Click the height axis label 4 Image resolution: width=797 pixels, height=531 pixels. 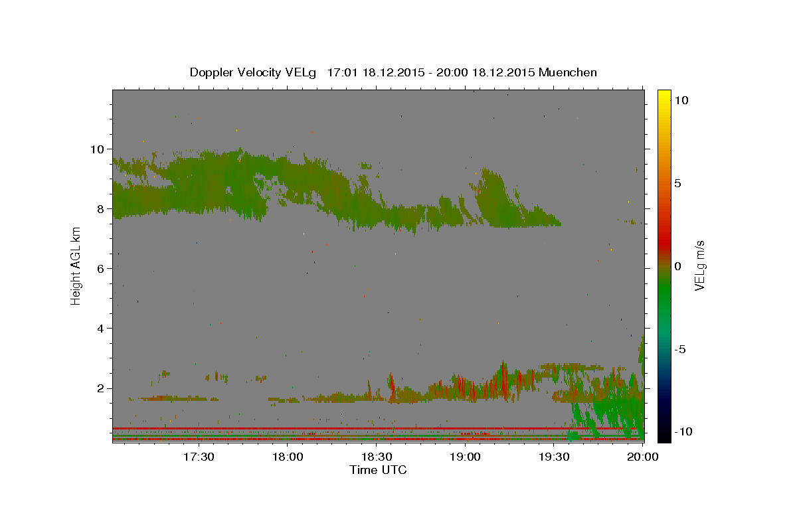point(101,328)
